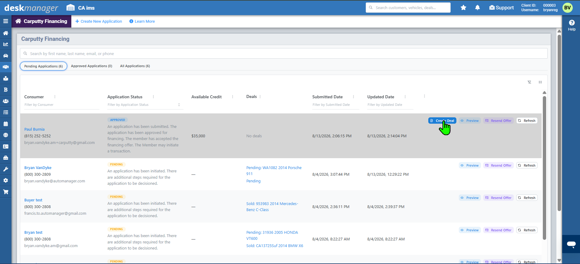Refresh the Bryan VanDyke application row
This screenshot has width=580, height=264.
coord(527,165)
